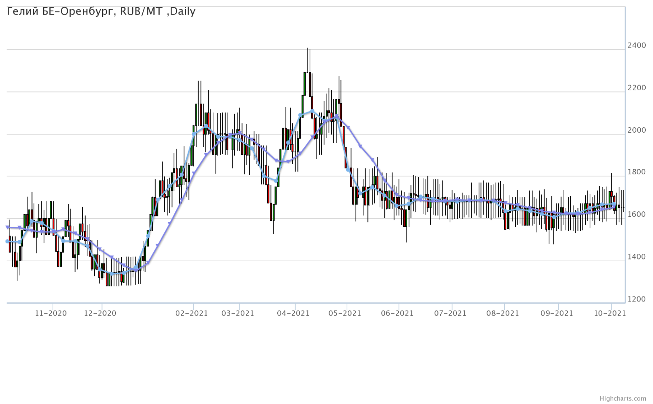
Task: Click the 02-2021 date axis label
Action: [192, 313]
